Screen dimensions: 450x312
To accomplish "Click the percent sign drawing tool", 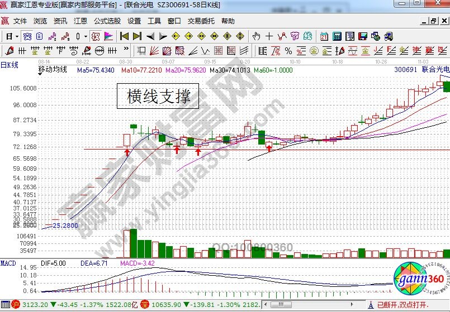I will coord(289,51).
